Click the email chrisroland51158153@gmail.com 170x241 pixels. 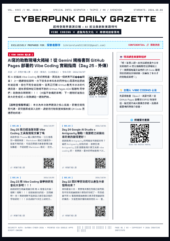84,45
